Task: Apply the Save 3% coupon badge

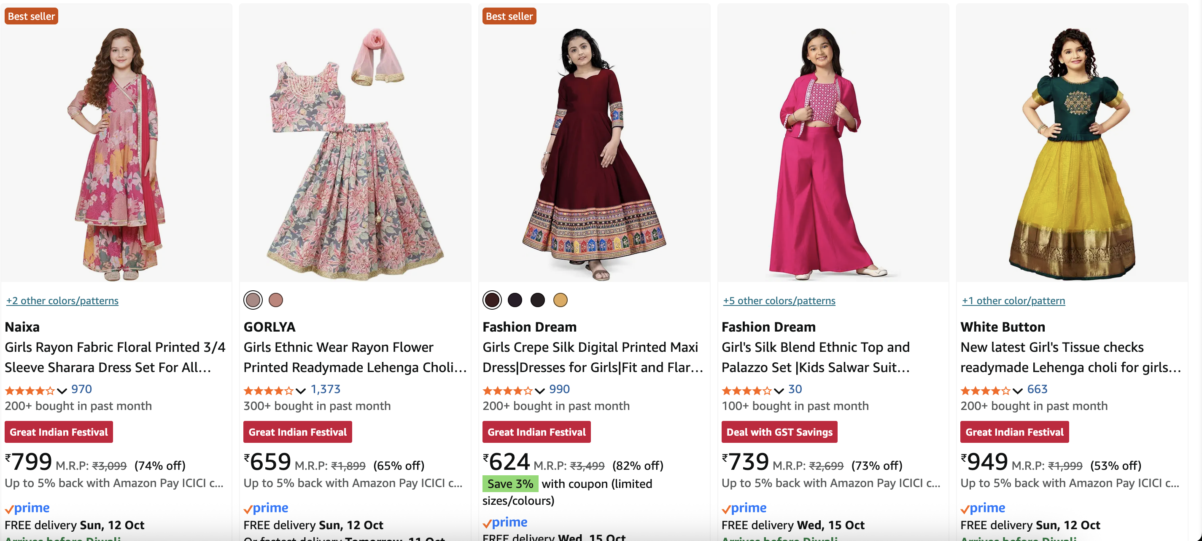Action: (x=510, y=484)
